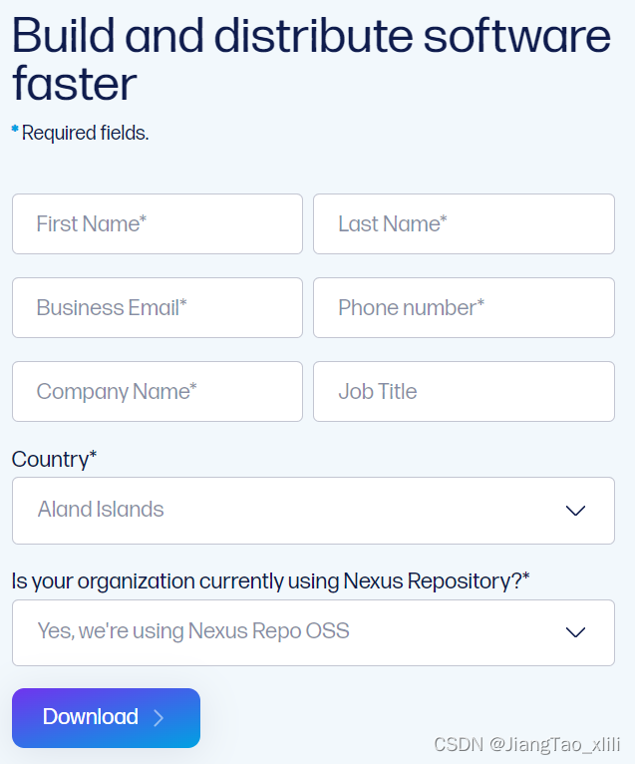Click the Phone number field
This screenshot has width=635, height=764.
click(x=464, y=308)
